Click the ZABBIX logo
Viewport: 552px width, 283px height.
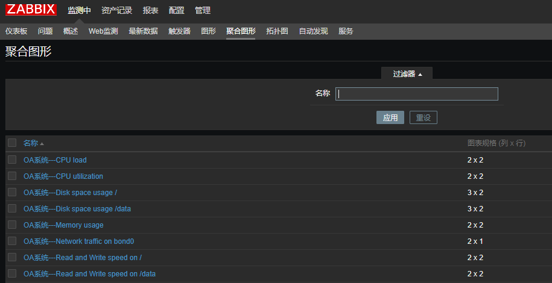coord(31,10)
